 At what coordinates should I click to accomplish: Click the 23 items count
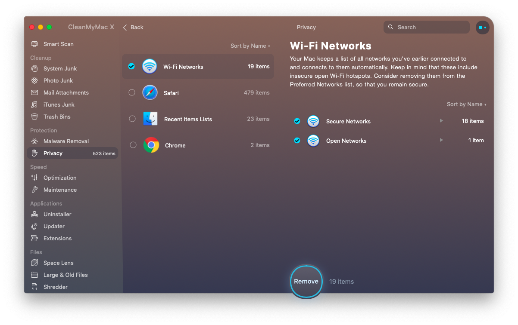(259, 119)
